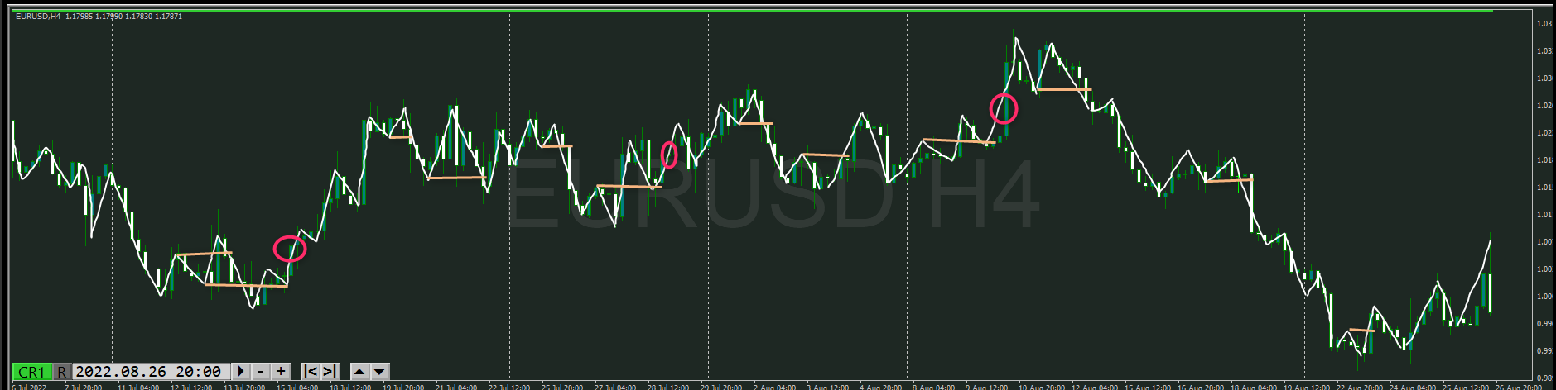Click the 2022.08.26 20:00 date field

(x=148, y=372)
